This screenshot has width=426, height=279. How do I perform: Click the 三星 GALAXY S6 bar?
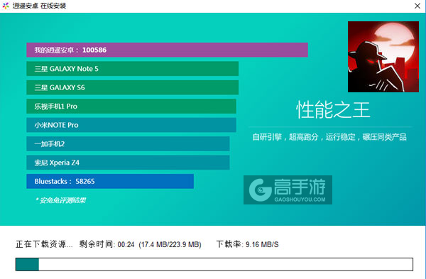click(x=132, y=87)
